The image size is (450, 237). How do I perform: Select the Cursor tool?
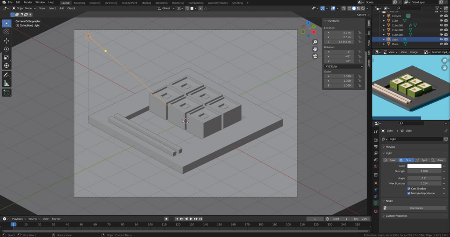tap(7, 32)
